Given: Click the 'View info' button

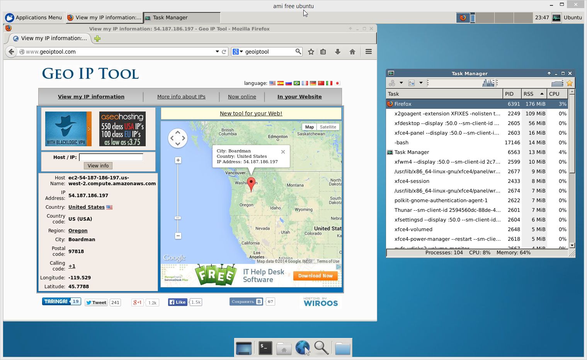Looking at the screenshot, I should 98,166.
